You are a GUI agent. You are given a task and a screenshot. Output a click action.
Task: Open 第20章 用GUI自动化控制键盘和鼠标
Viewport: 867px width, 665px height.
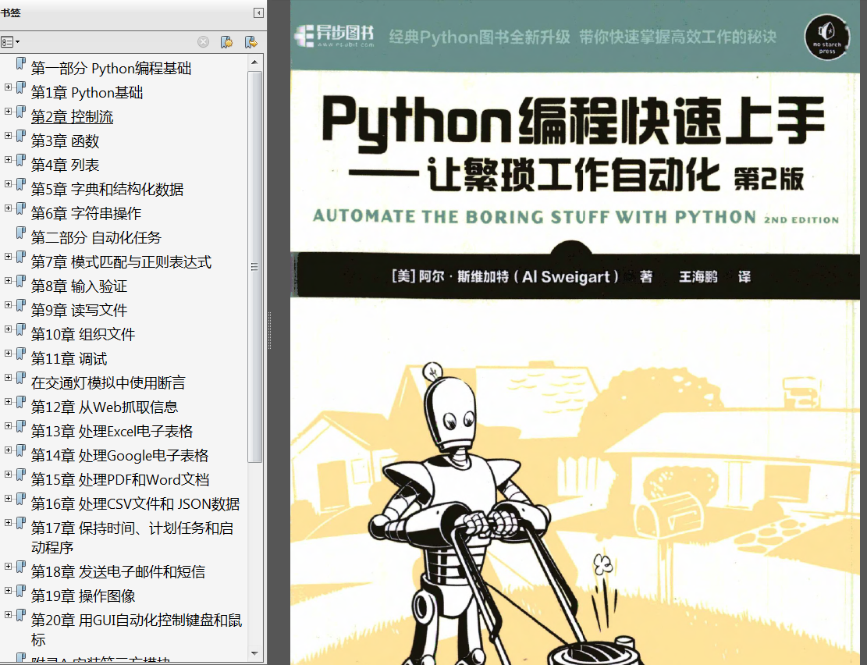pyautogui.click(x=137, y=630)
